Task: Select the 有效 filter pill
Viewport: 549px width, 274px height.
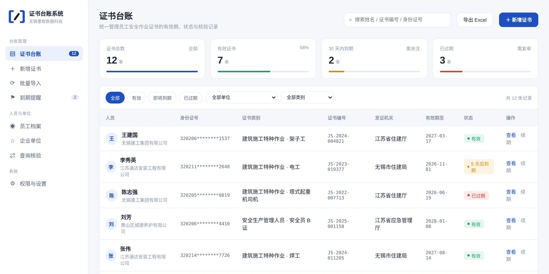Action: pos(136,98)
